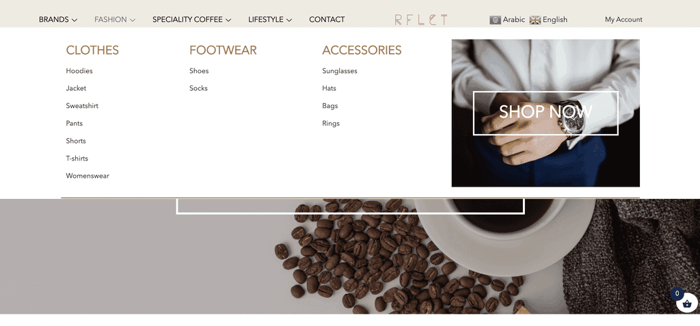700x326 pixels.
Task: Browse Sunglasses in Accessories
Action: 340,71
